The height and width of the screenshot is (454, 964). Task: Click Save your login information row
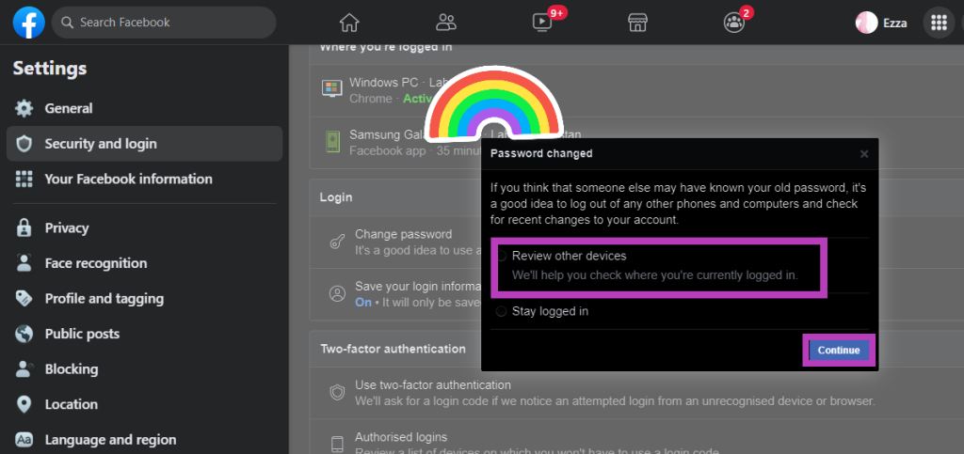395,294
